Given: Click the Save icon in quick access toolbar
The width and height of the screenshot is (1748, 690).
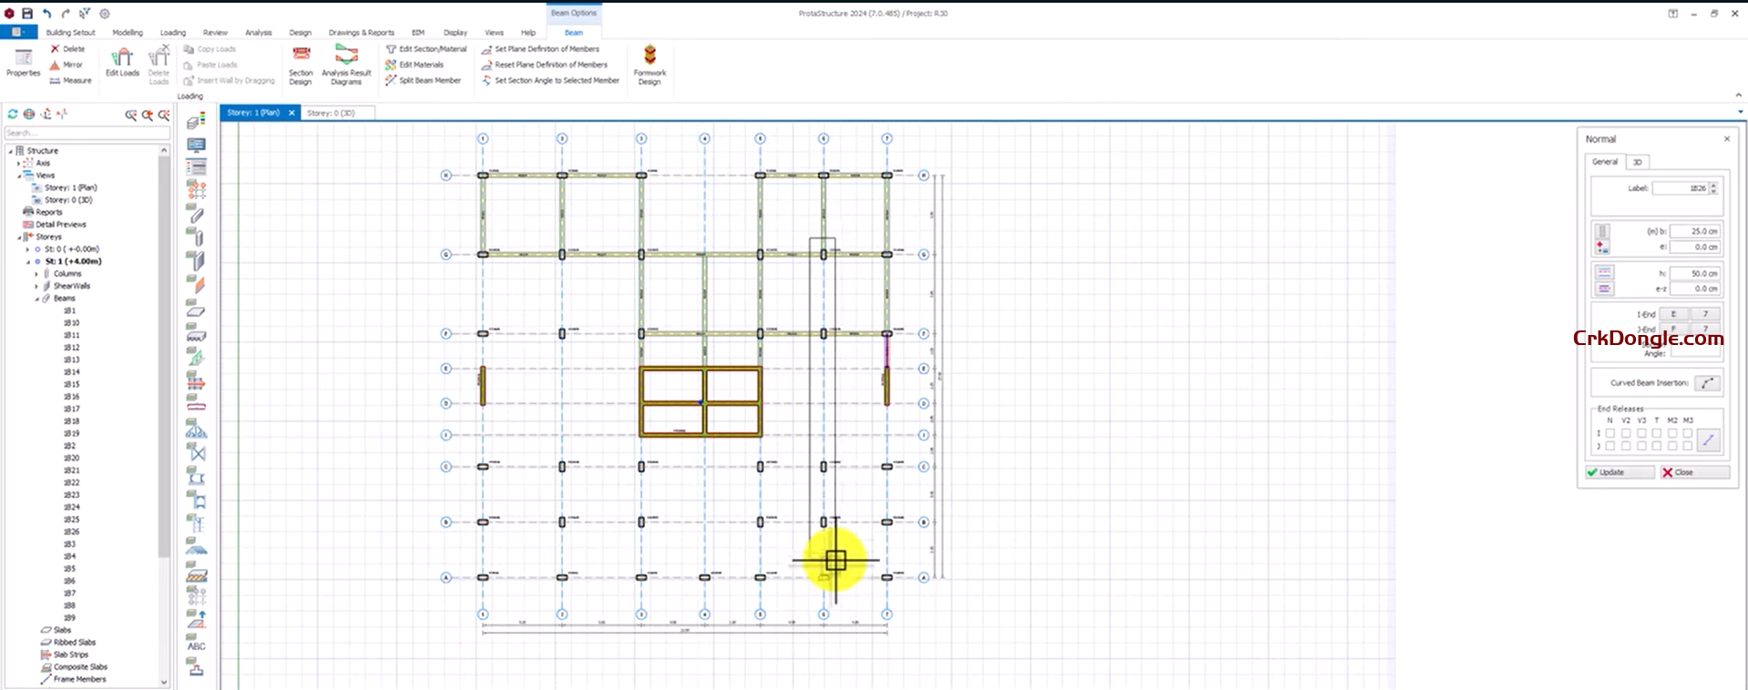Looking at the screenshot, I should pyautogui.click(x=27, y=14).
